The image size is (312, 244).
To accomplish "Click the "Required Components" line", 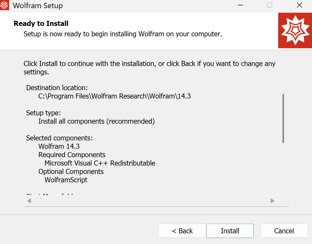I will click(x=72, y=155).
